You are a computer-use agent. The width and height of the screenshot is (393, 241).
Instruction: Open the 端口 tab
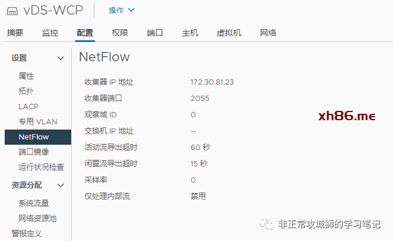point(155,33)
